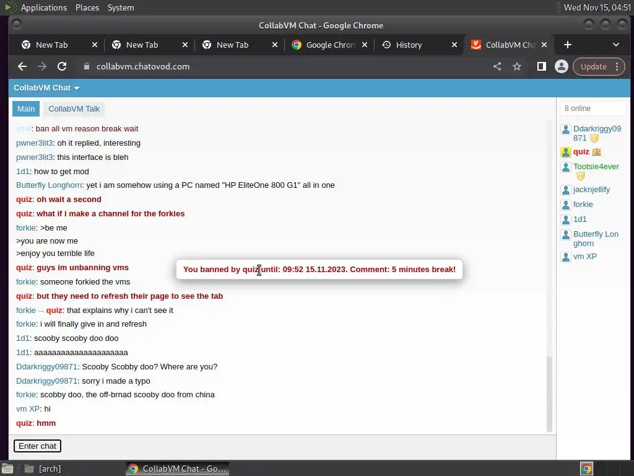Open the System menu
Image resolution: width=634 pixels, height=476 pixels.
121,7
